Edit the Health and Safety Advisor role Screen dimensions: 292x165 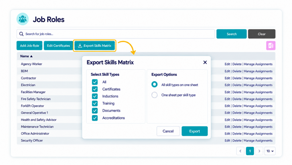click(227, 120)
